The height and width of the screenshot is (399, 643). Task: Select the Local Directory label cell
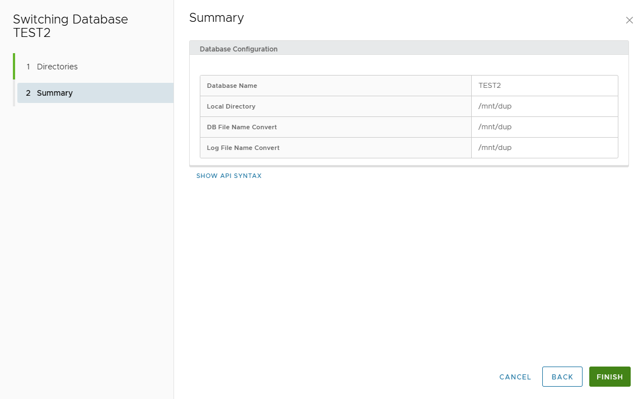pyautogui.click(x=231, y=106)
